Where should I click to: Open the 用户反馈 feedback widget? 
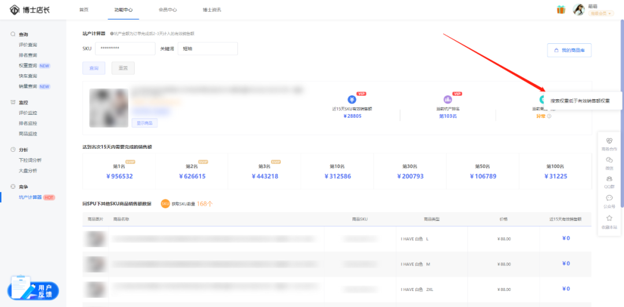point(33,289)
